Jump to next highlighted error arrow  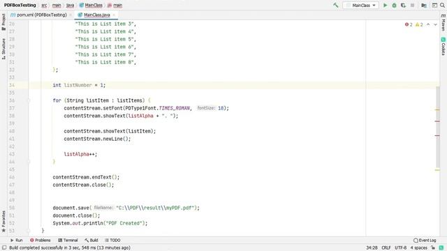435,25
